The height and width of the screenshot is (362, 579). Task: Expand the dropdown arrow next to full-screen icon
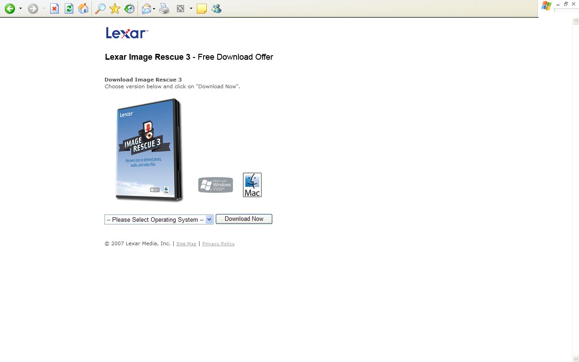191,9
